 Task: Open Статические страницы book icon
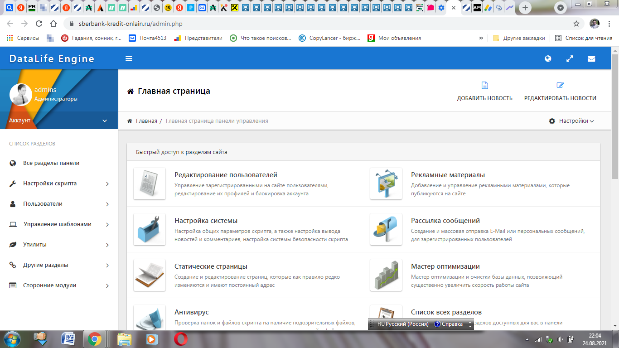150,275
